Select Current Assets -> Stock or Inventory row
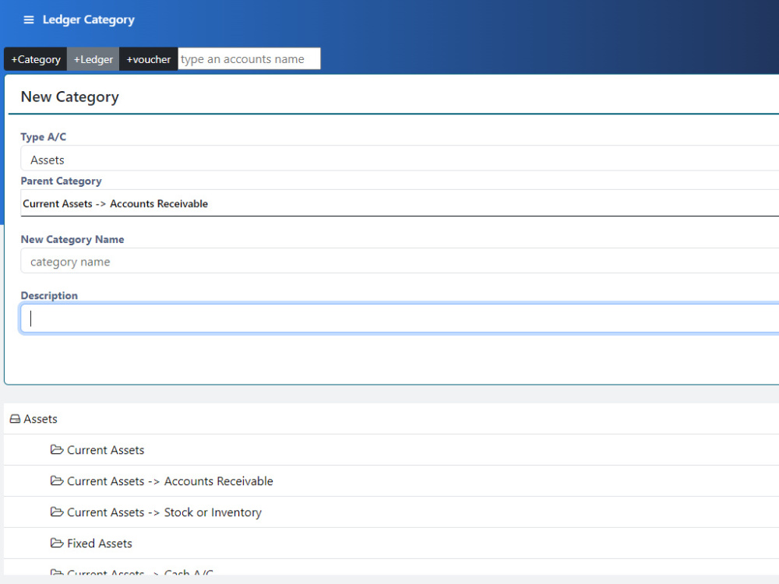 click(392, 512)
